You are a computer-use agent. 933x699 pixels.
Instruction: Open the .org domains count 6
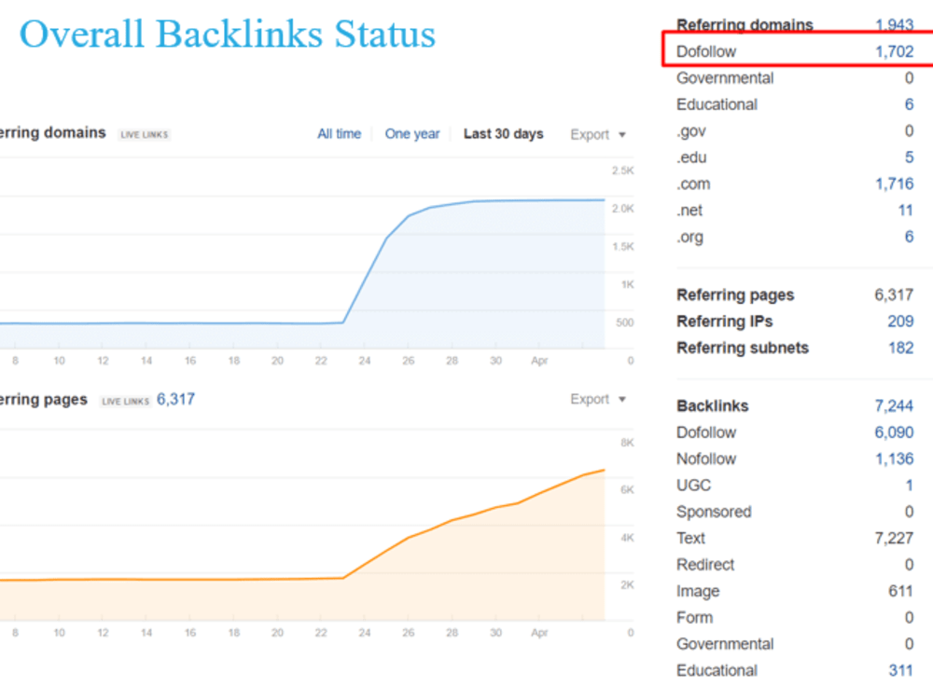pos(909,237)
